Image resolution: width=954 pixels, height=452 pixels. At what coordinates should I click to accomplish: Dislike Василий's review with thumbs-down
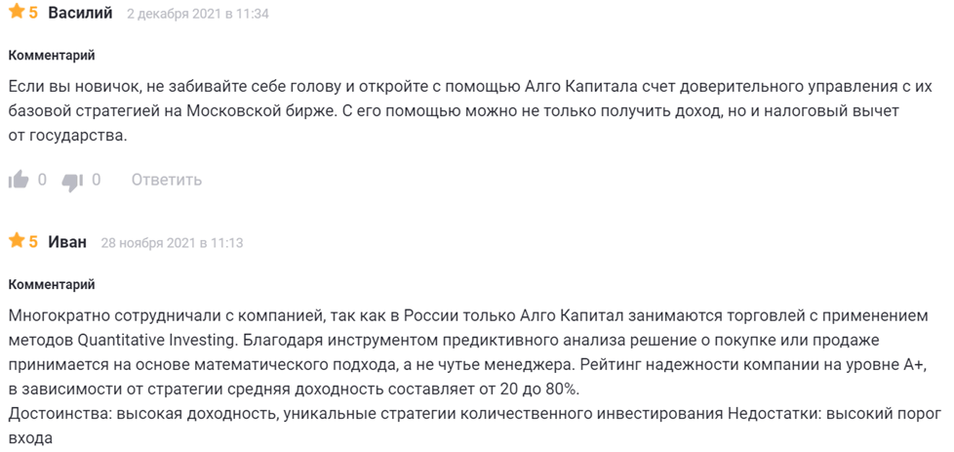[72, 180]
